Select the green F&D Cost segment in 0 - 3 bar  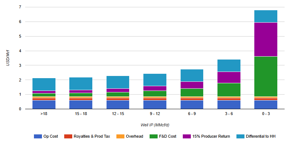tap(266, 76)
